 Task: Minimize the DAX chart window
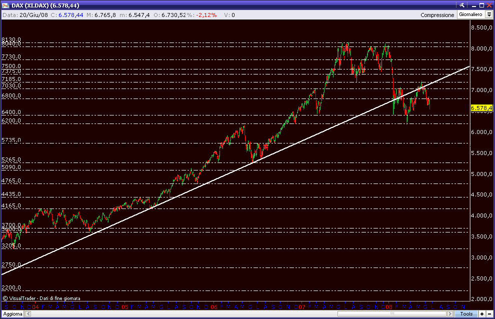474,5
